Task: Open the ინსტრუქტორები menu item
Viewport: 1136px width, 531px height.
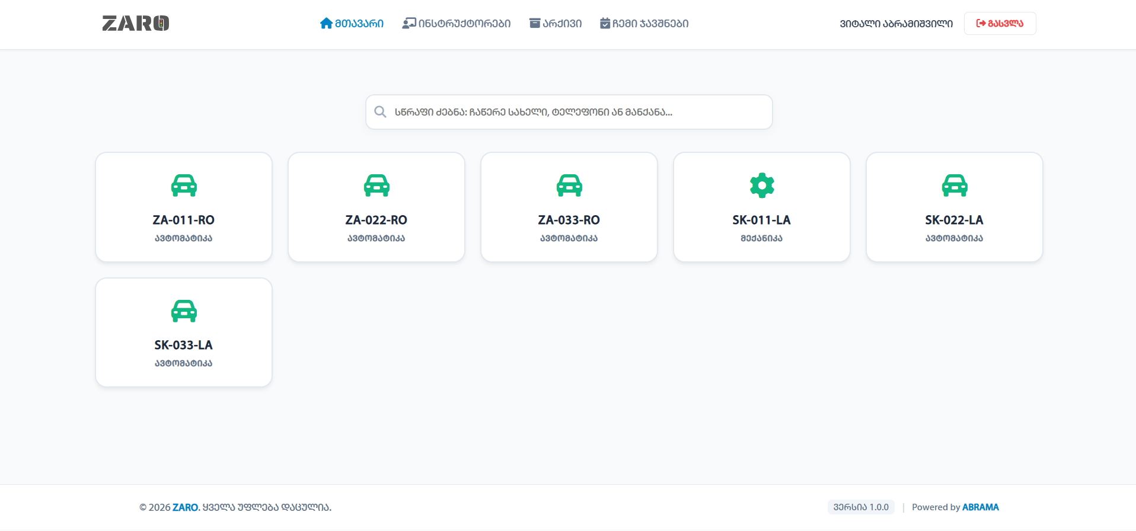Action: pyautogui.click(x=457, y=23)
